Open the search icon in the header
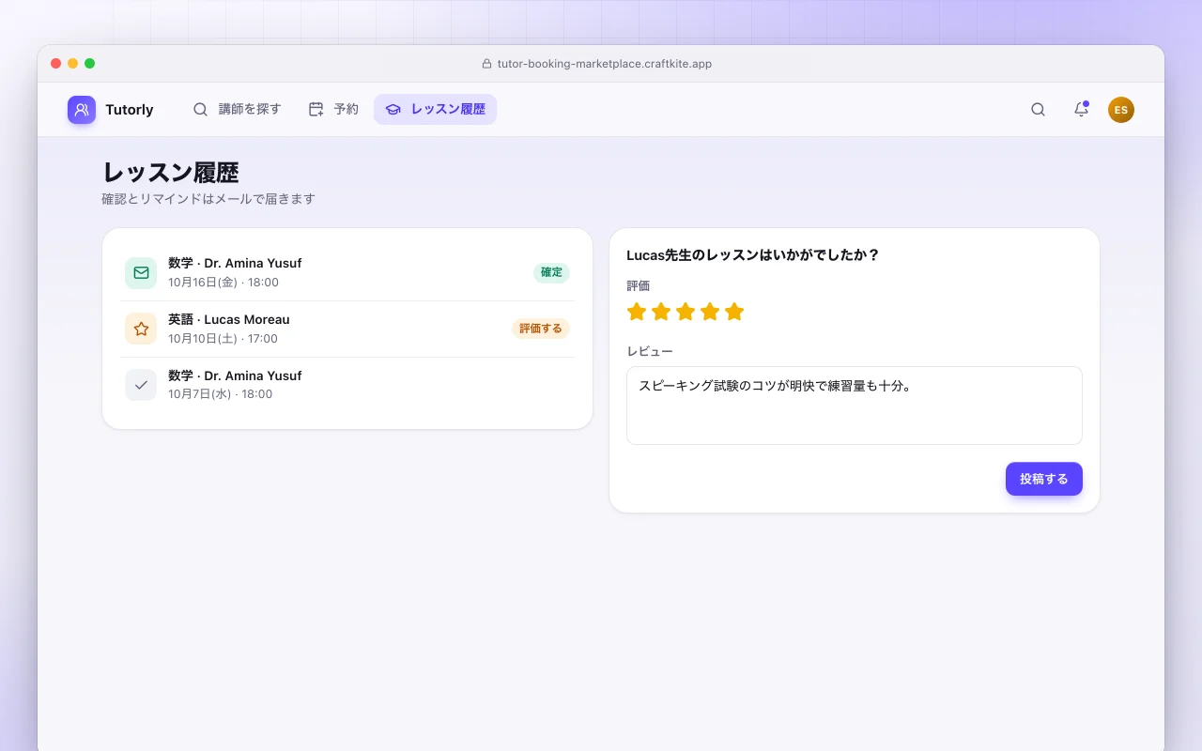This screenshot has height=751, width=1202. 1038,110
